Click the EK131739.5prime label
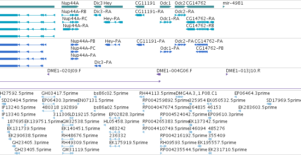The image size is (301, 155). [26, 129]
